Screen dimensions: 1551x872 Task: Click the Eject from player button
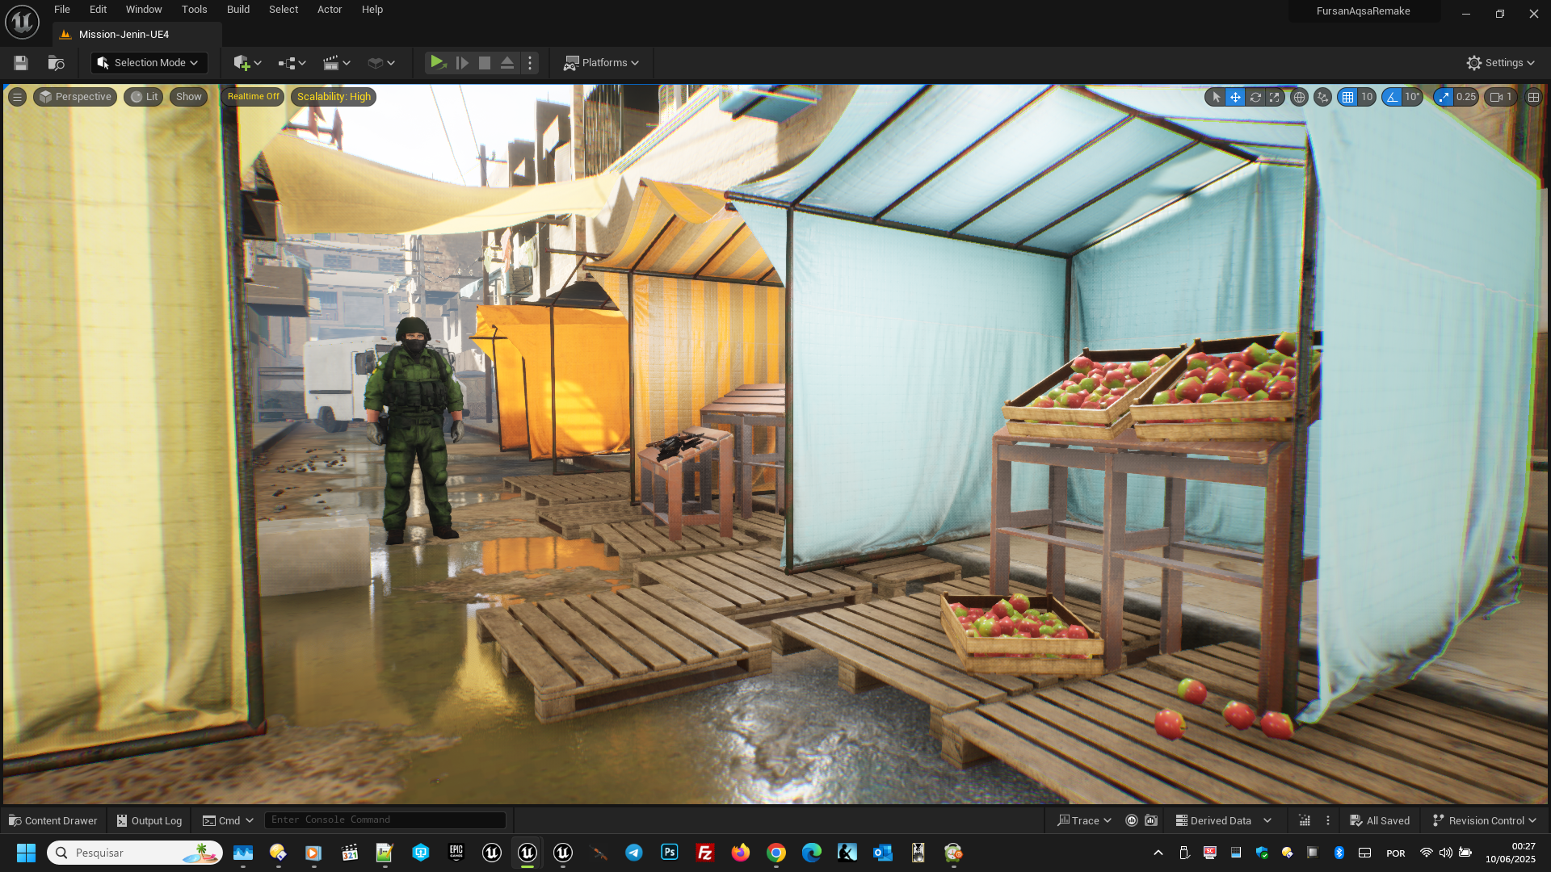(x=507, y=63)
